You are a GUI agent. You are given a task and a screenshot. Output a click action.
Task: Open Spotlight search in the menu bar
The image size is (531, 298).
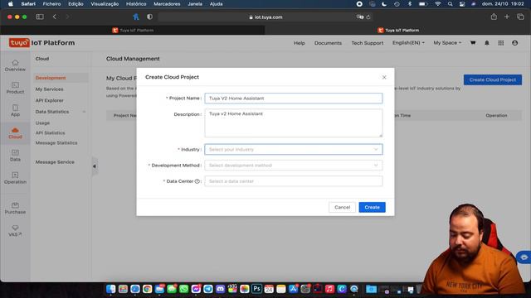pyautogui.click(x=450, y=4)
